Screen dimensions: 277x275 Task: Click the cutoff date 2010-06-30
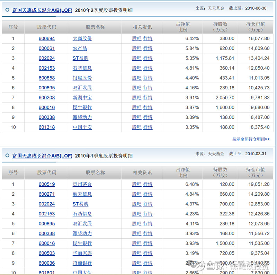[x=256, y=8]
